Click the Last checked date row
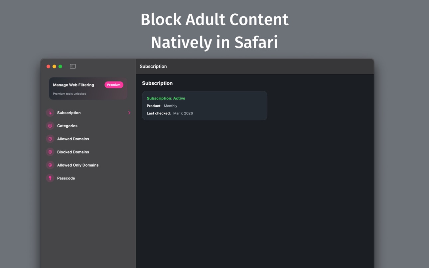 (x=170, y=113)
